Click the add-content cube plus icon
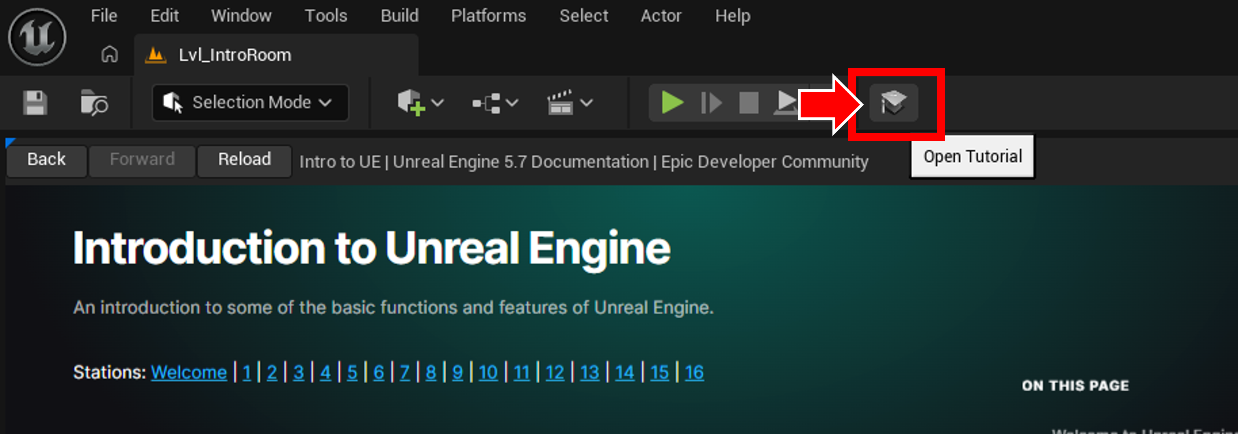The height and width of the screenshot is (434, 1238). point(411,102)
